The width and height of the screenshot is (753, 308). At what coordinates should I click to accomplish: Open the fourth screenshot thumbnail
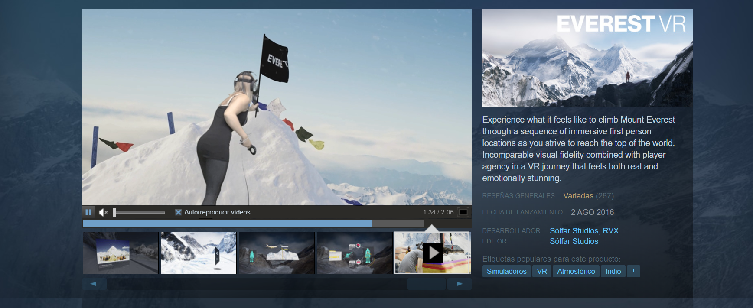click(355, 253)
